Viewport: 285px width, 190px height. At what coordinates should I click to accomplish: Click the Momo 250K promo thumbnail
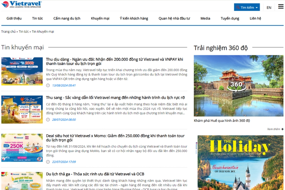22,148
